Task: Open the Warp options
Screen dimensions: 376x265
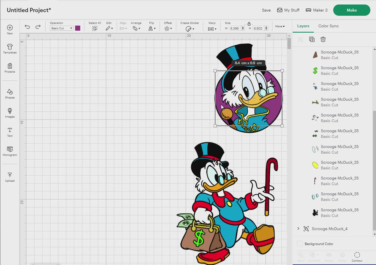Action: click(212, 29)
